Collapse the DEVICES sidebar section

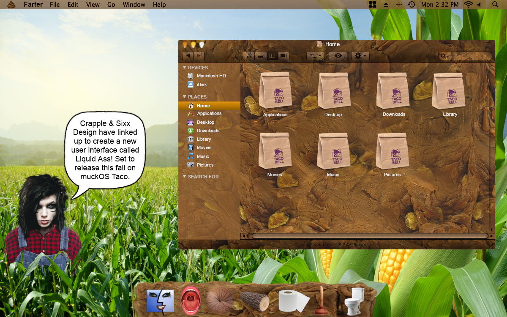coord(185,68)
